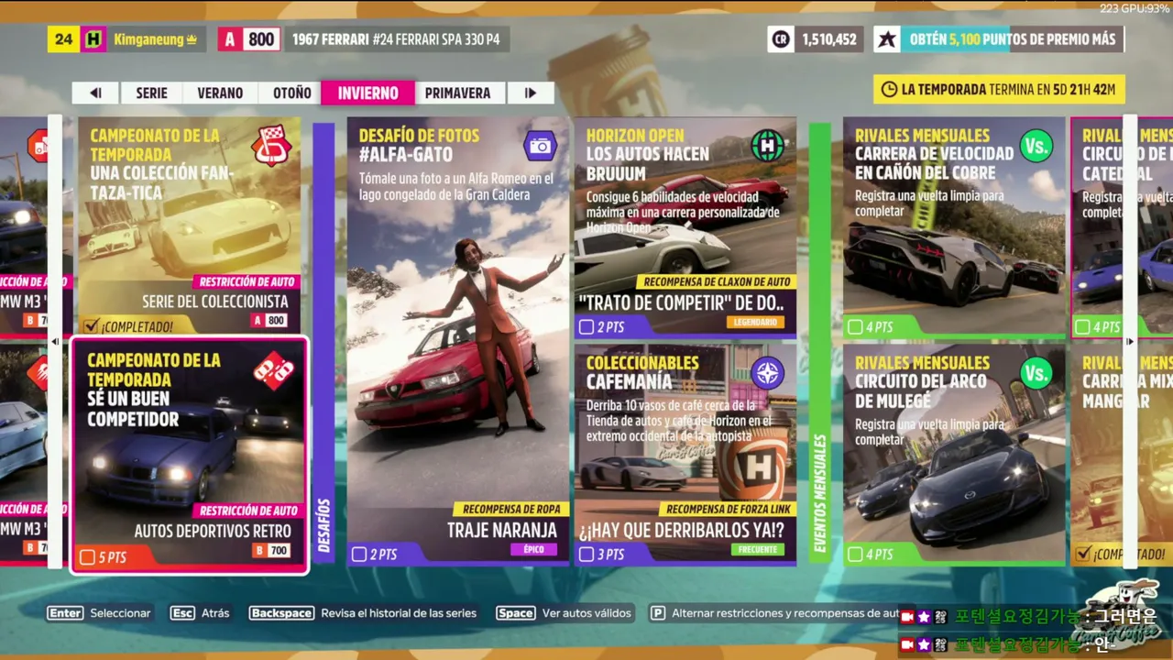The width and height of the screenshot is (1173, 660).
Task: Open the Una Colección Fan-taza-tica championship card
Action: coord(189,225)
